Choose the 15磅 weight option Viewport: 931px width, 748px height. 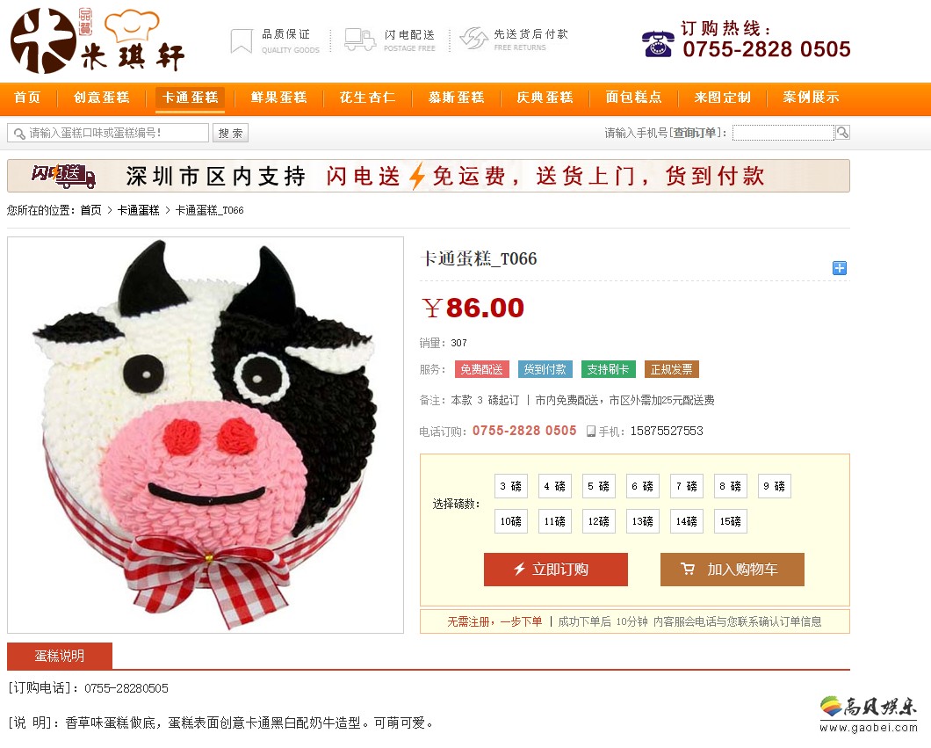coord(731,521)
